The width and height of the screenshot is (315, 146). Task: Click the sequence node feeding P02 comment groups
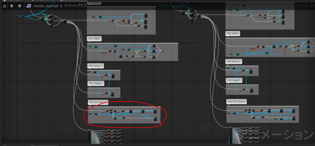point(199,16)
